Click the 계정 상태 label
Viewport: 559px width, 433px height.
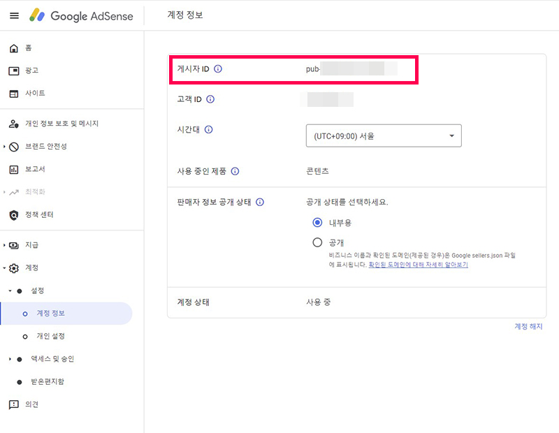[194, 302]
